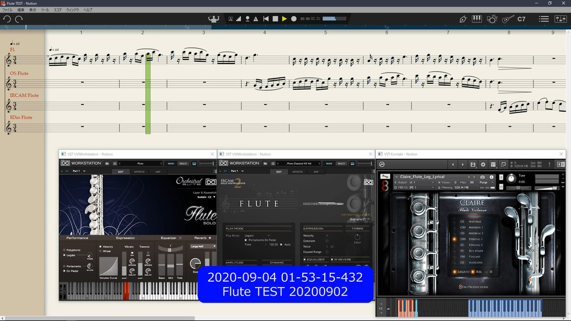The height and width of the screenshot is (321, 571).
Task: Click the record button
Action: pyautogui.click(x=293, y=19)
